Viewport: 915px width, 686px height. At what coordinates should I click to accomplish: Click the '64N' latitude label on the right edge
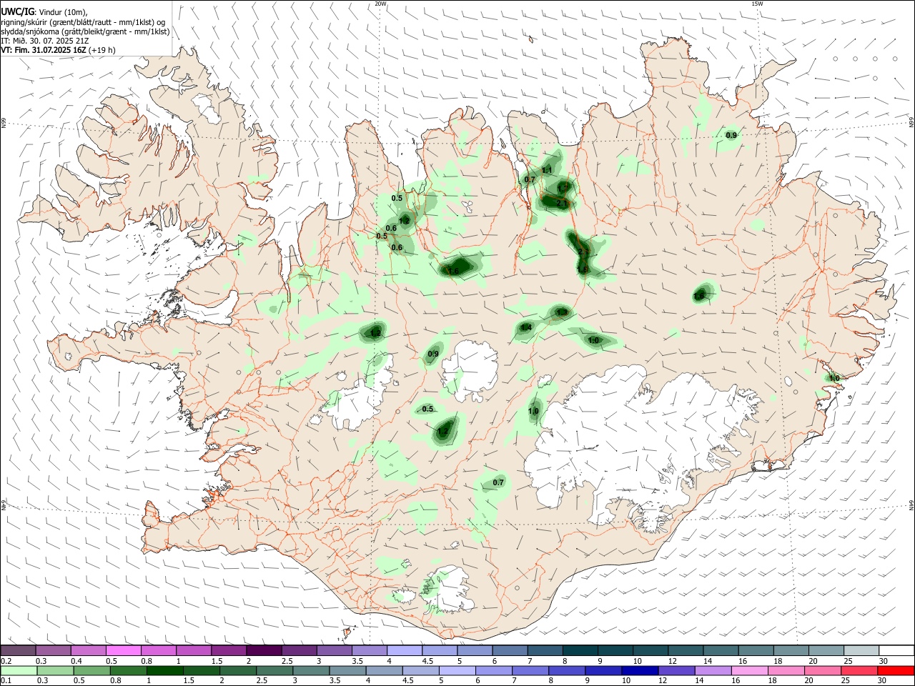(911, 504)
